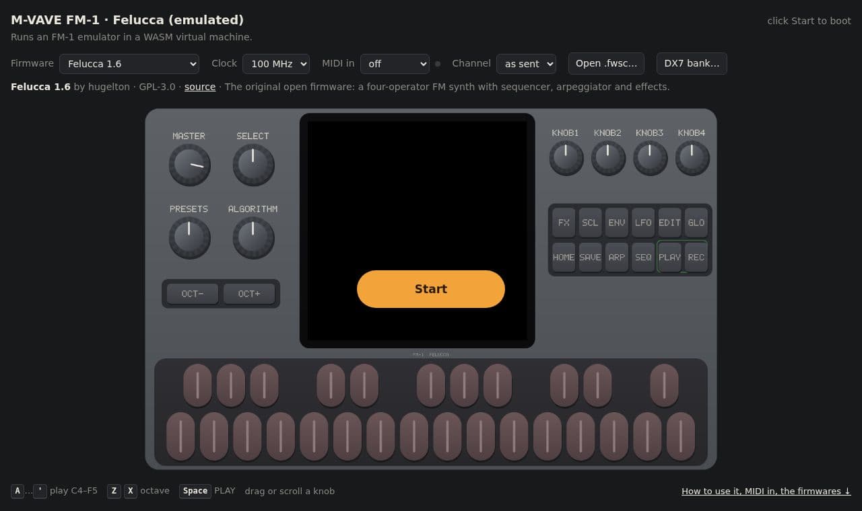This screenshot has width=862, height=511.
Task: Click the rightmost key in the lower keyboard row
Action: point(680,436)
